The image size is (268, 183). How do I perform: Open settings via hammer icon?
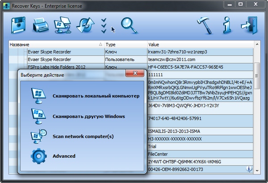[205, 25]
